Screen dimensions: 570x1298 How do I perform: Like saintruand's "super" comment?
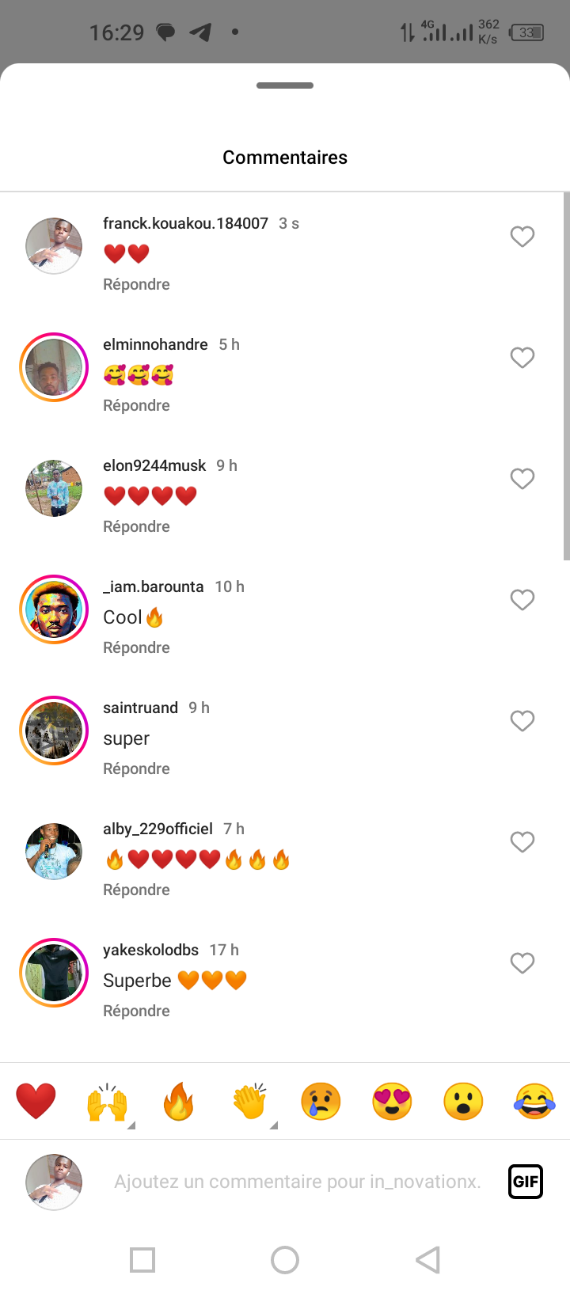[x=522, y=721]
